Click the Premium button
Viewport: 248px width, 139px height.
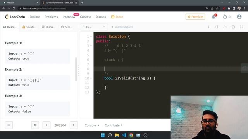(195, 17)
